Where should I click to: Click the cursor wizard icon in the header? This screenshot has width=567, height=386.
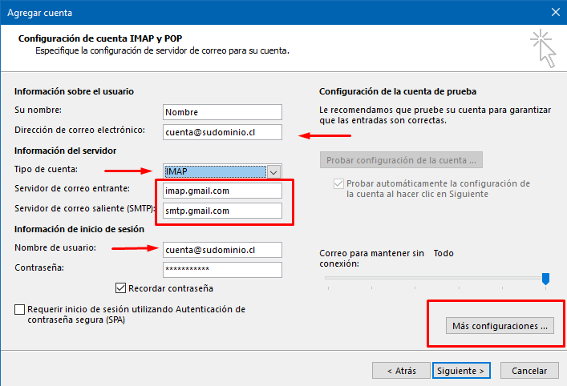pos(544,48)
